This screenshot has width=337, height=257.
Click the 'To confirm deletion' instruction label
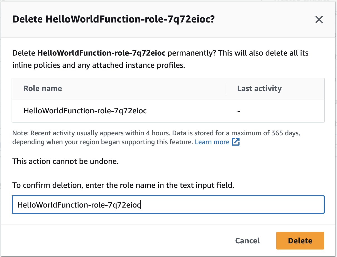point(123,185)
